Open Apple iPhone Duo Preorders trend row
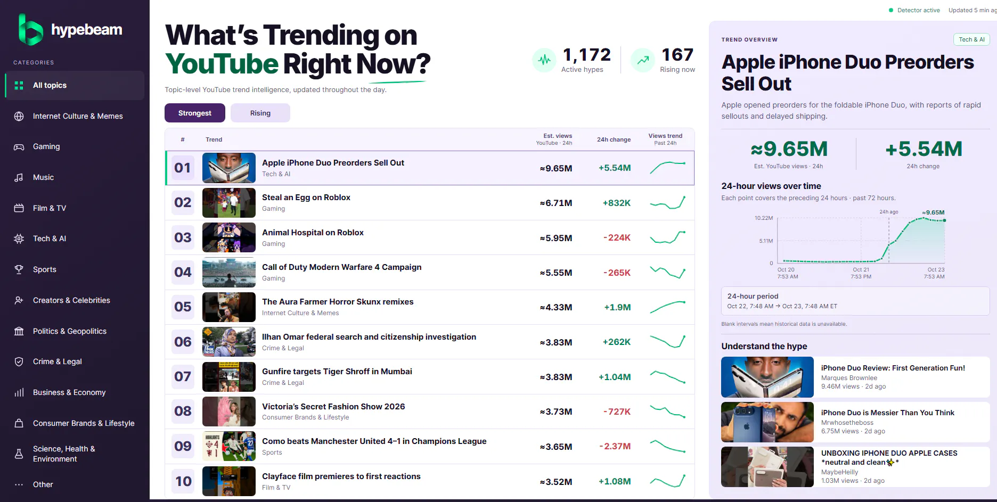Image resolution: width=997 pixels, height=502 pixels. point(430,168)
